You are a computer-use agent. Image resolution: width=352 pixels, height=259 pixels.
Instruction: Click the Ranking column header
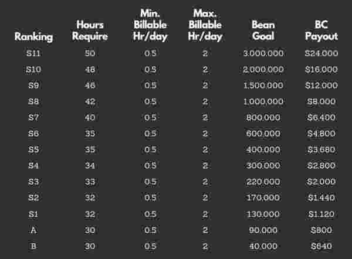coord(34,37)
